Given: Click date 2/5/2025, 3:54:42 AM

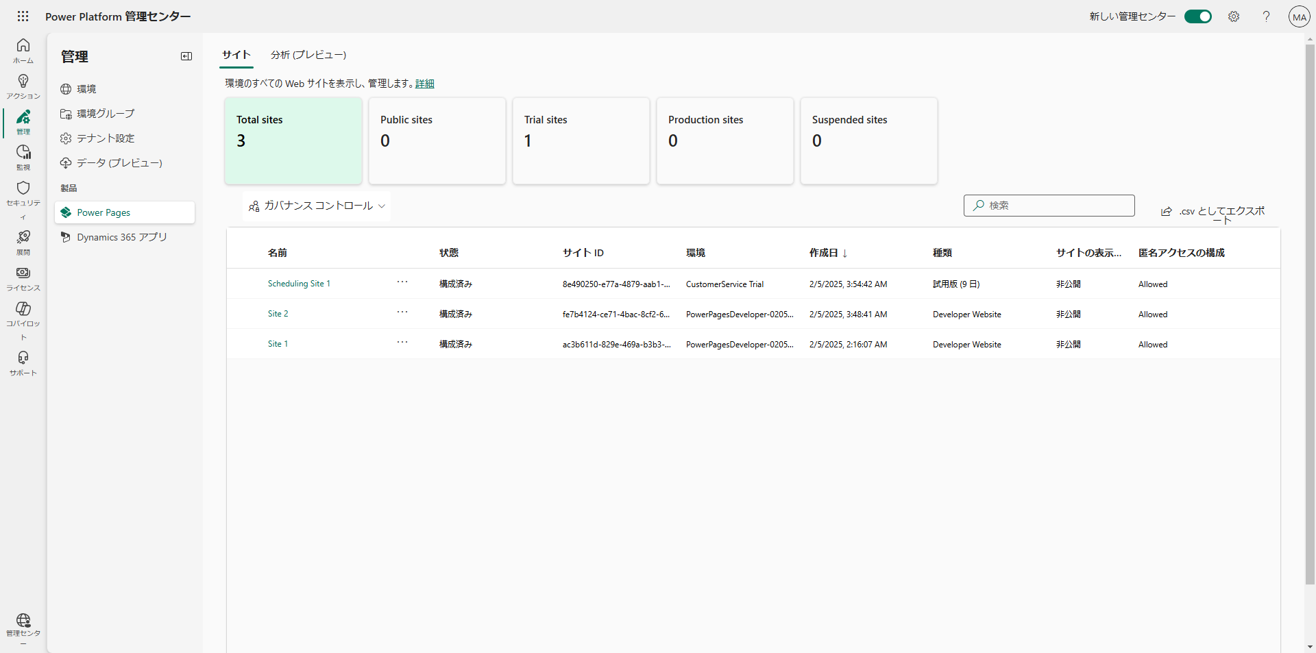Looking at the screenshot, I should click(848, 284).
